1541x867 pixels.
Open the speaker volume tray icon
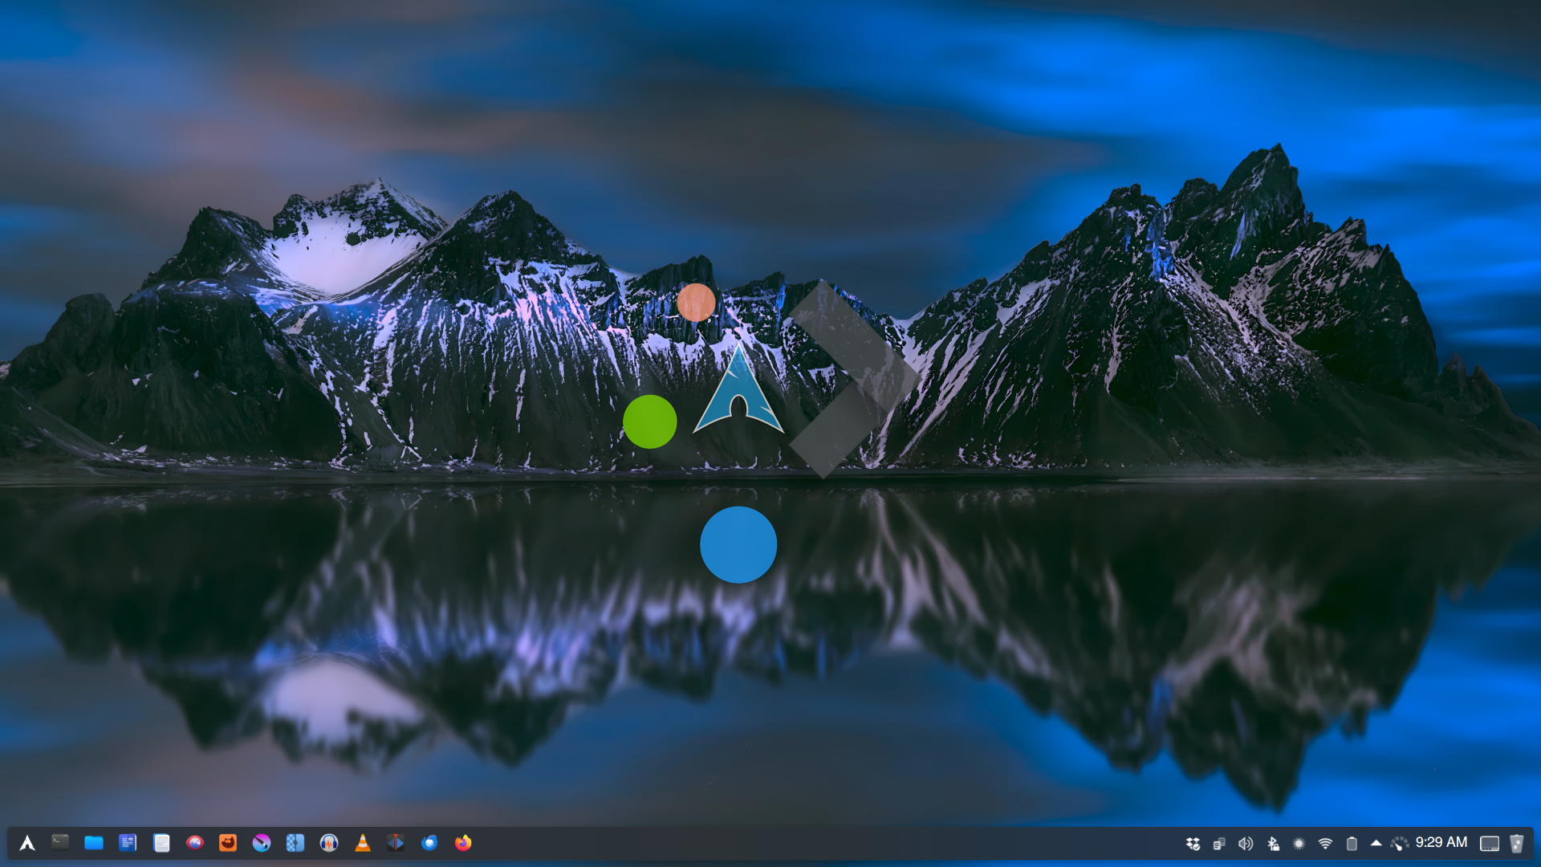[1246, 844]
